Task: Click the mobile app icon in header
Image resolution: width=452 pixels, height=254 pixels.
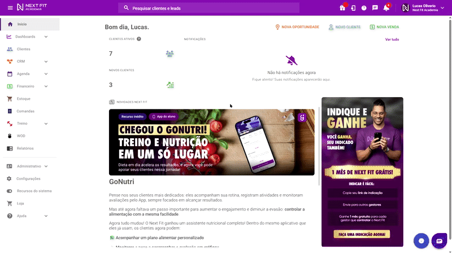Action: point(353,8)
